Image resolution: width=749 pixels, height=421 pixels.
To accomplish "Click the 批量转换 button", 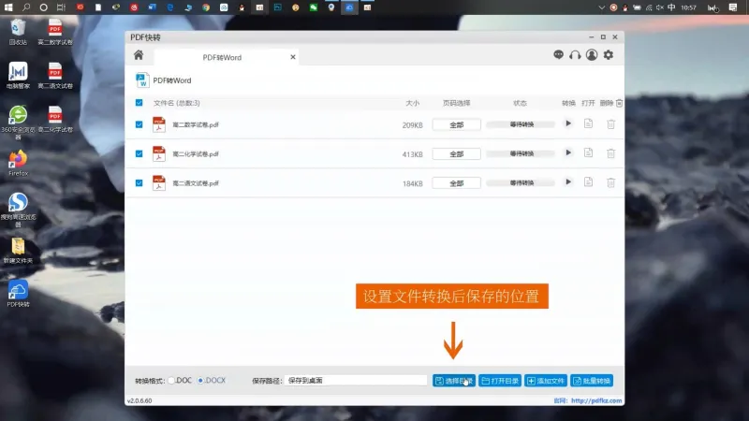I will click(592, 381).
